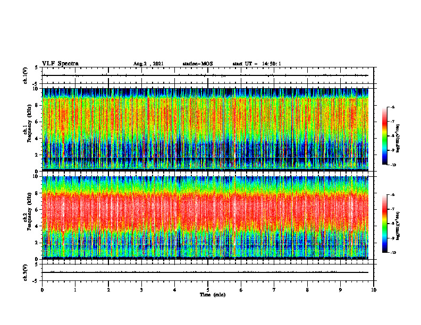
Task: Click time axis tick label "7"
Action: pyautogui.click(x=274, y=290)
